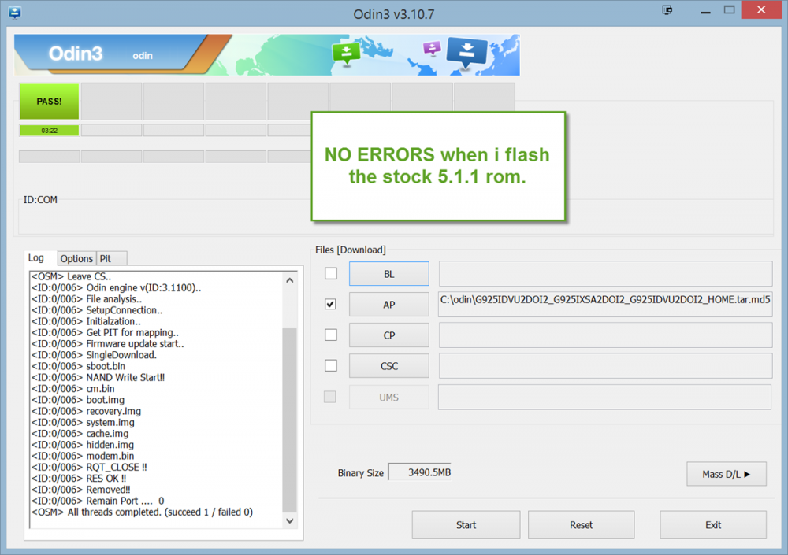Switch to the Options tab
This screenshot has height=555, width=788.
pyautogui.click(x=76, y=258)
